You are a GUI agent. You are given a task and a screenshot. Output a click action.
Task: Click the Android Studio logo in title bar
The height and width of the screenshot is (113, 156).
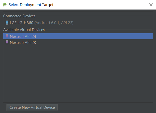pos(5,5)
